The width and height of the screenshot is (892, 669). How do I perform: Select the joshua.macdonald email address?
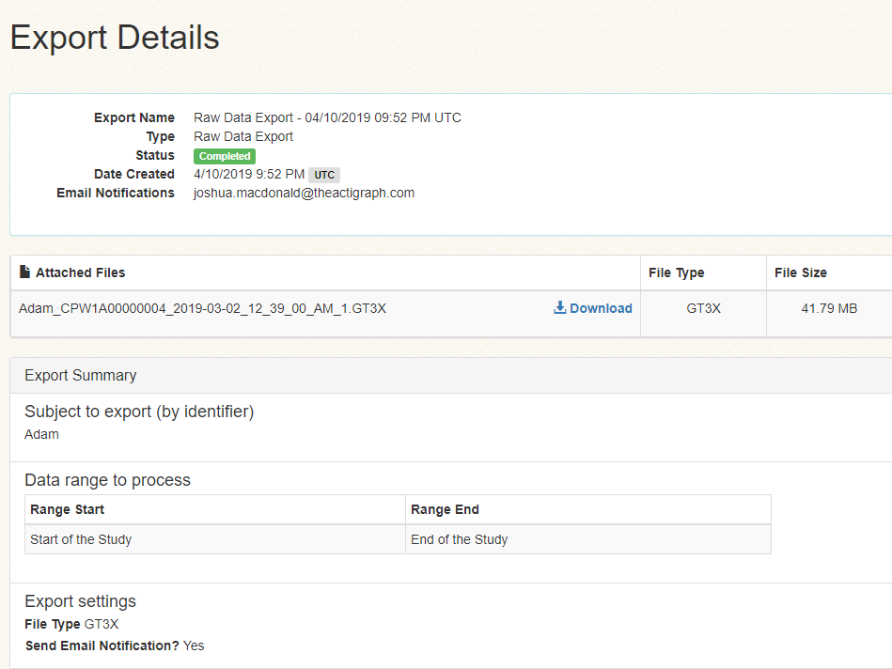[304, 193]
